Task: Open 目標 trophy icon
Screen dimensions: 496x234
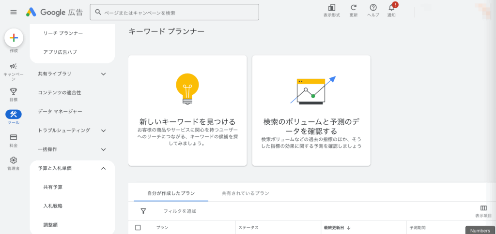Action: pos(14,91)
